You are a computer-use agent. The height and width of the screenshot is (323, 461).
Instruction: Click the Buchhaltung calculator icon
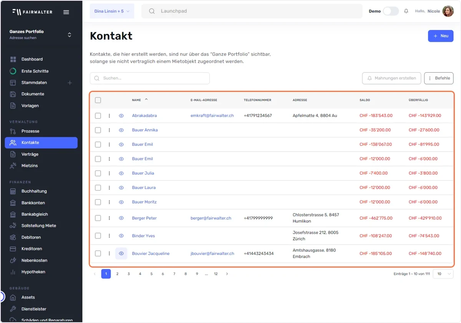click(13, 191)
